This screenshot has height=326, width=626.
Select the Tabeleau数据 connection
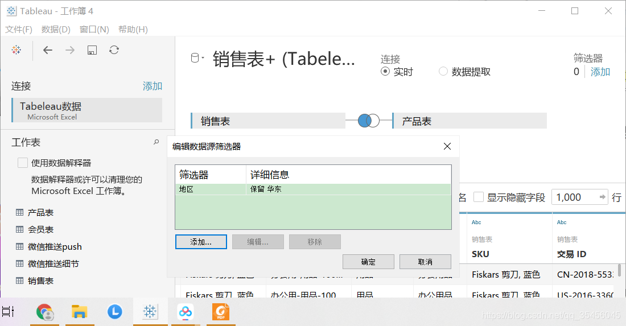tap(87, 110)
